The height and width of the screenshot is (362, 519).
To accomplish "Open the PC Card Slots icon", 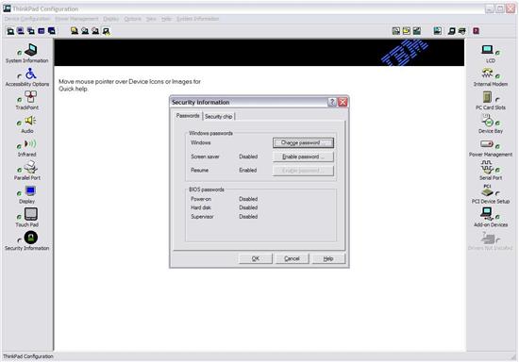I will coord(487,97).
